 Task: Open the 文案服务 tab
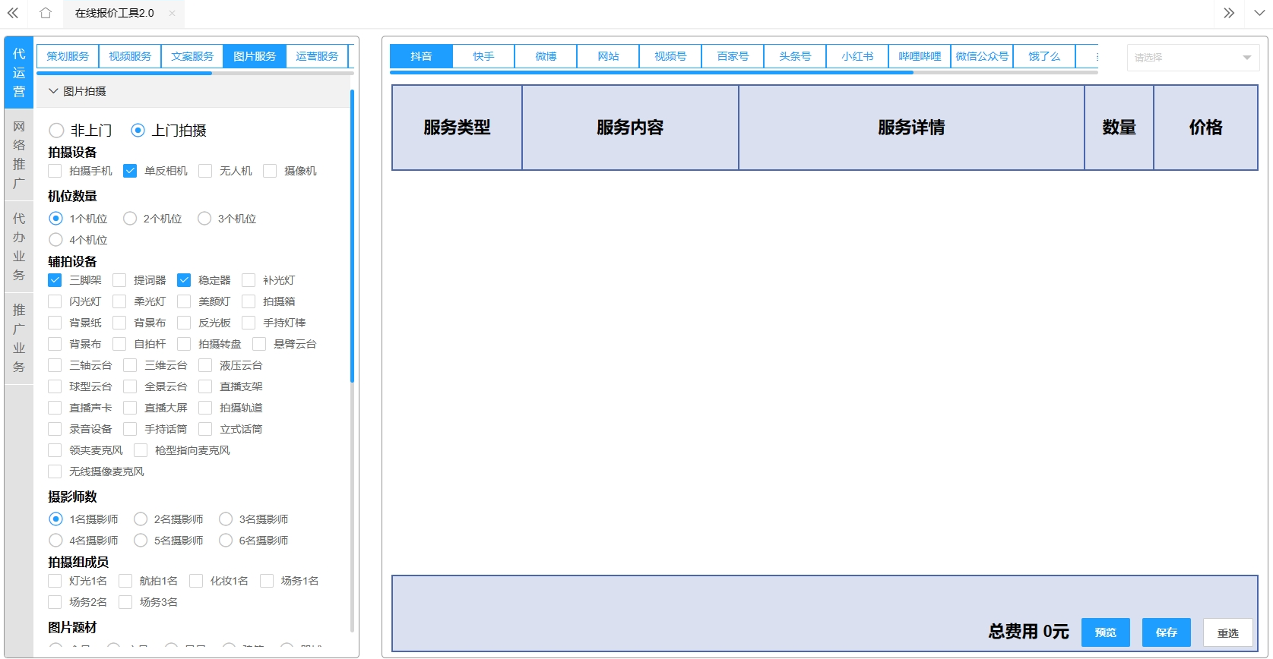coord(192,56)
